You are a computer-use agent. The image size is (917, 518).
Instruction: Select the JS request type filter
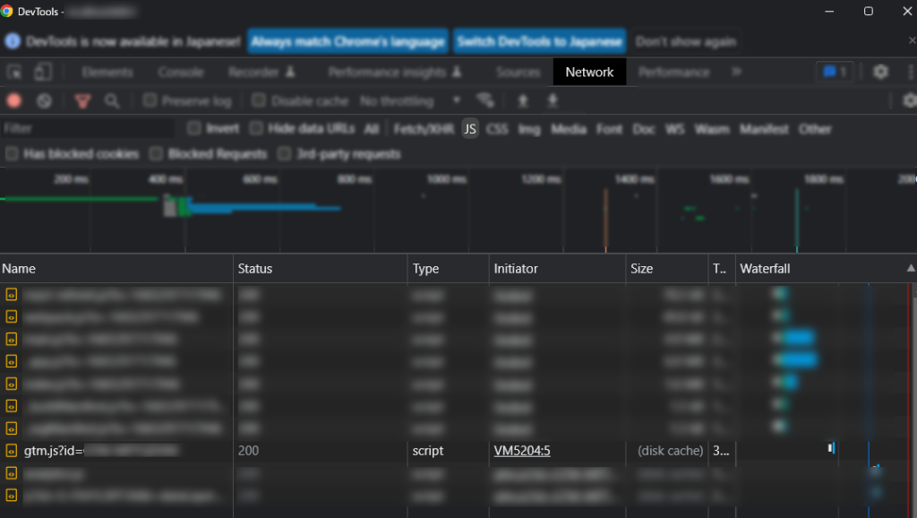(x=470, y=129)
